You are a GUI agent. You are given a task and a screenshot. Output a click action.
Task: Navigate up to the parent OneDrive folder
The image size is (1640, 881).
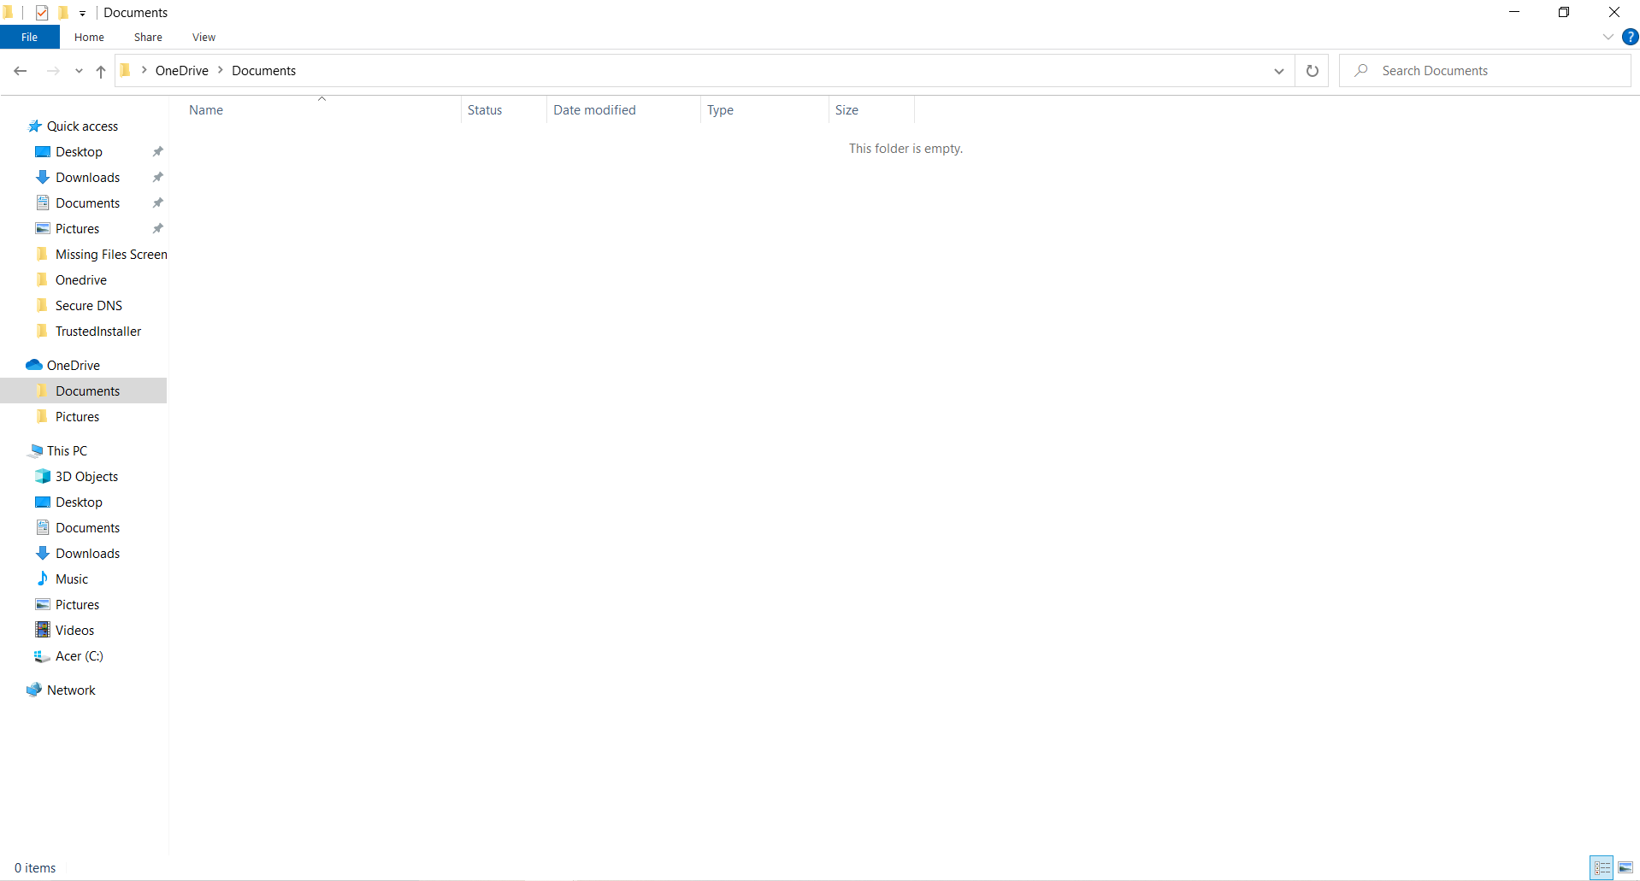point(100,71)
